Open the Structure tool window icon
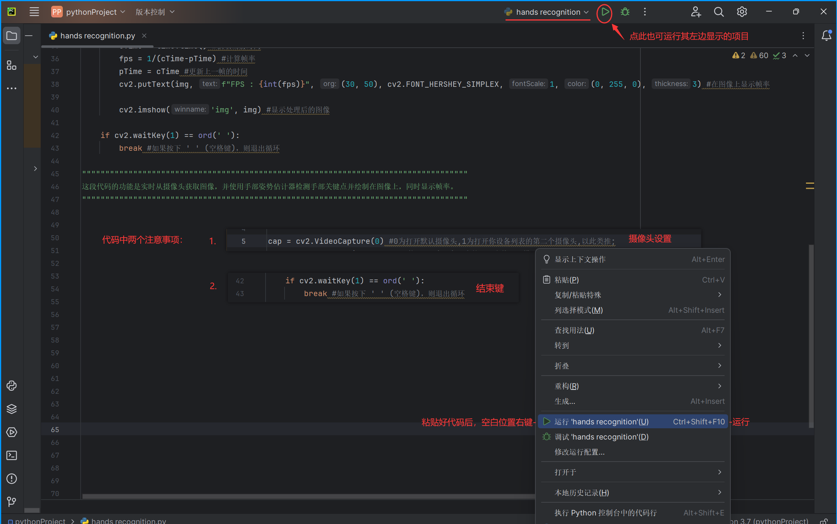 (x=12, y=65)
